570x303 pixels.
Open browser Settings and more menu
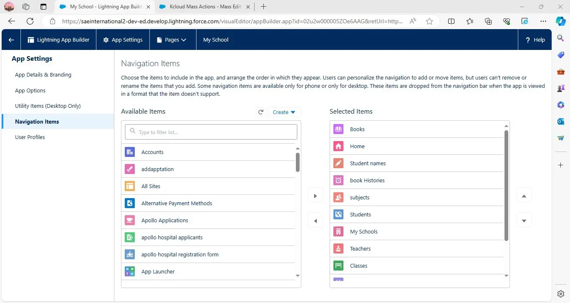coord(543,21)
